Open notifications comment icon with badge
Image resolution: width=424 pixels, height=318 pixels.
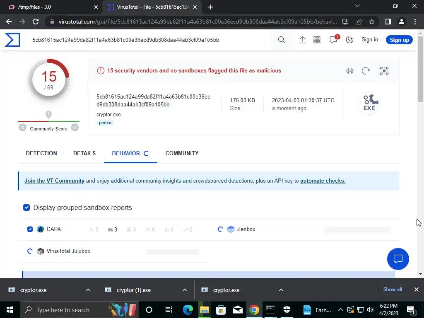334,40
